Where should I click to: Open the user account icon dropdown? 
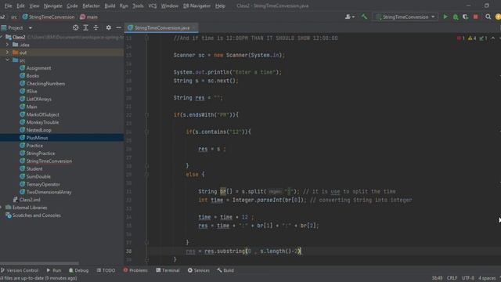pos(350,16)
